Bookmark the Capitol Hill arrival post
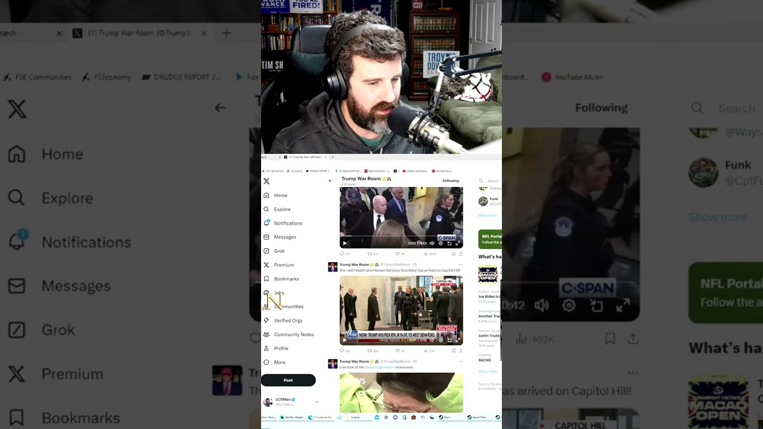Image resolution: width=763 pixels, height=429 pixels. [453, 351]
